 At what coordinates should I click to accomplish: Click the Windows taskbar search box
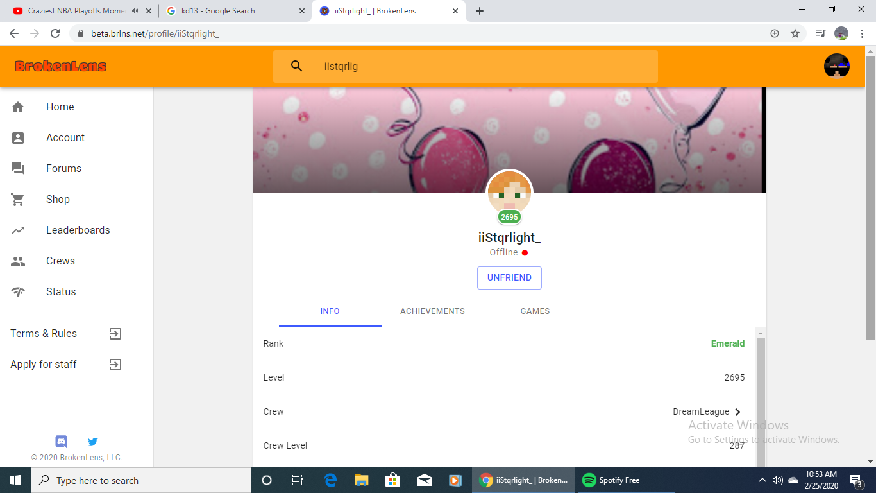point(141,480)
